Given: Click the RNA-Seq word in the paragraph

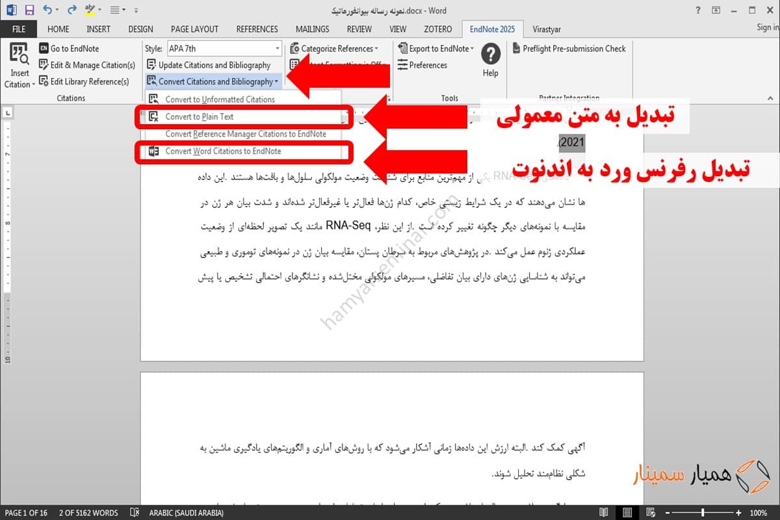Looking at the screenshot, I should pyautogui.click(x=348, y=226).
